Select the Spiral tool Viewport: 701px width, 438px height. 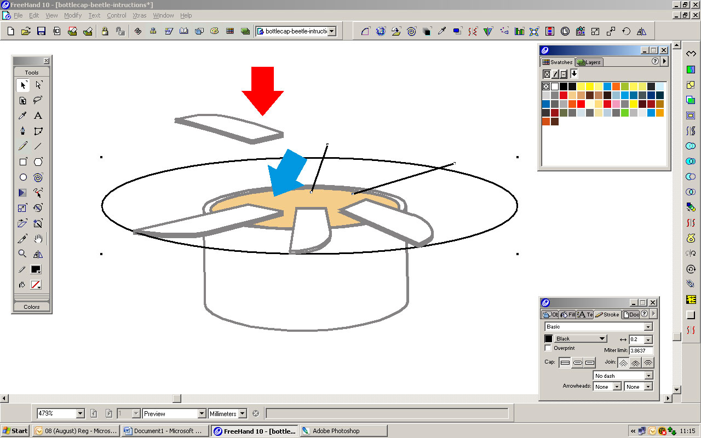tap(37, 177)
